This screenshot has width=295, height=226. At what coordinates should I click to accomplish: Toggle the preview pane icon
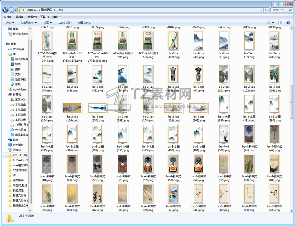point(280,23)
